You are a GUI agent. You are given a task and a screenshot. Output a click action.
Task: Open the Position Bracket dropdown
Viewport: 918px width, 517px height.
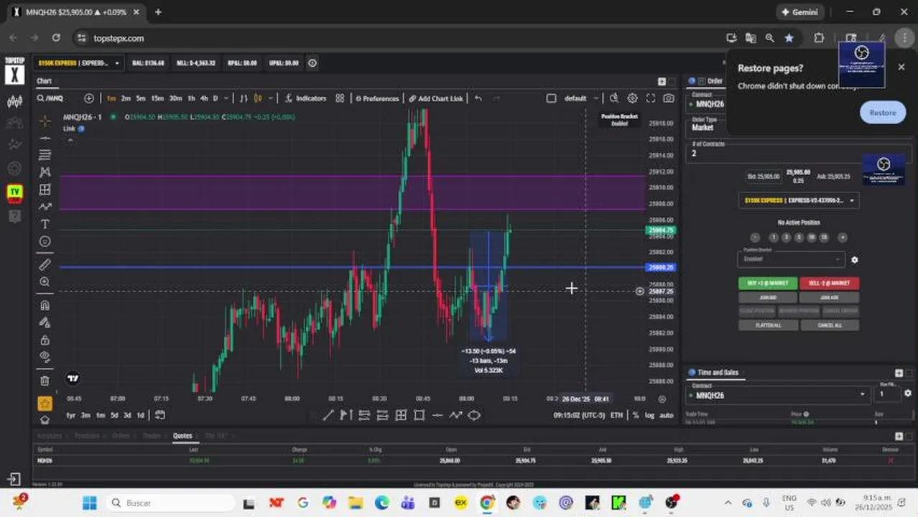click(791, 258)
